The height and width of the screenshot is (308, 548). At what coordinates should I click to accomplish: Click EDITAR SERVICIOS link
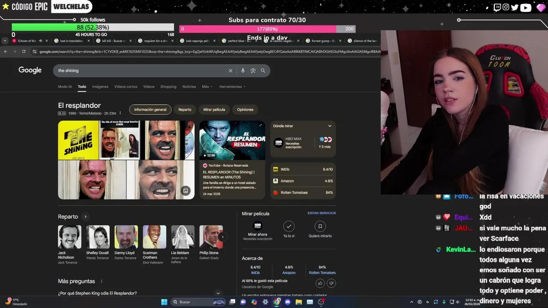click(322, 213)
